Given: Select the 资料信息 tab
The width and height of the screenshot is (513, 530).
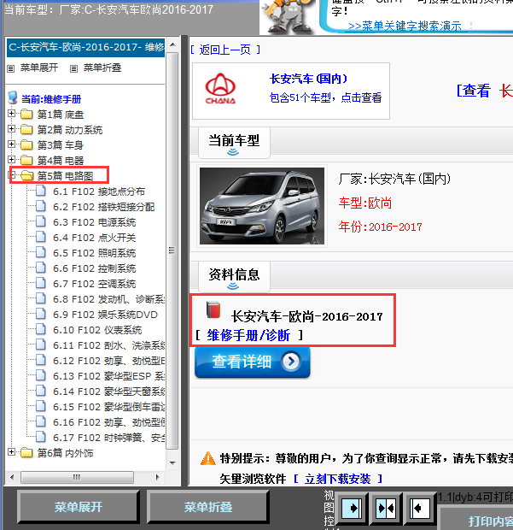Looking at the screenshot, I should click(x=234, y=276).
